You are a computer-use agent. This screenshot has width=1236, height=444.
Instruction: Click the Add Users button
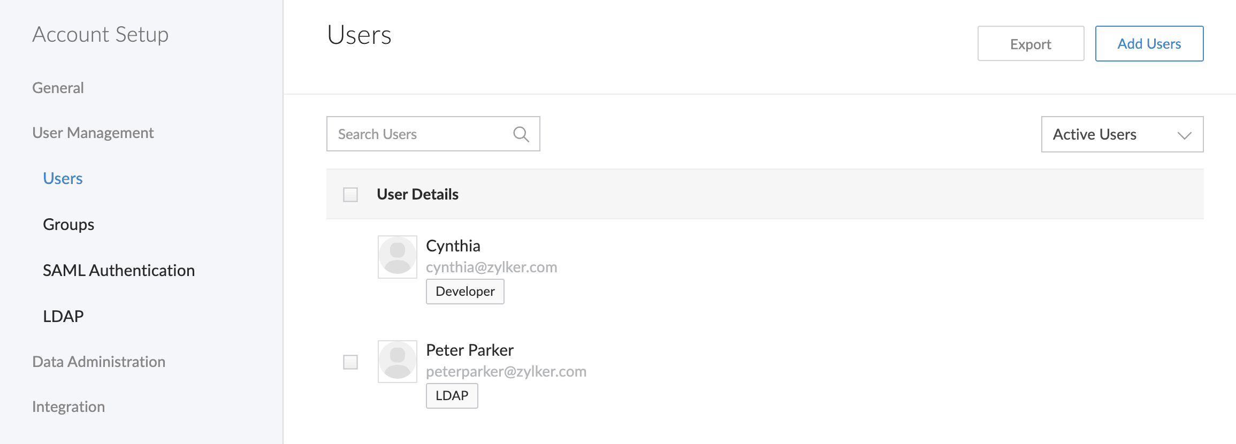1149,44
